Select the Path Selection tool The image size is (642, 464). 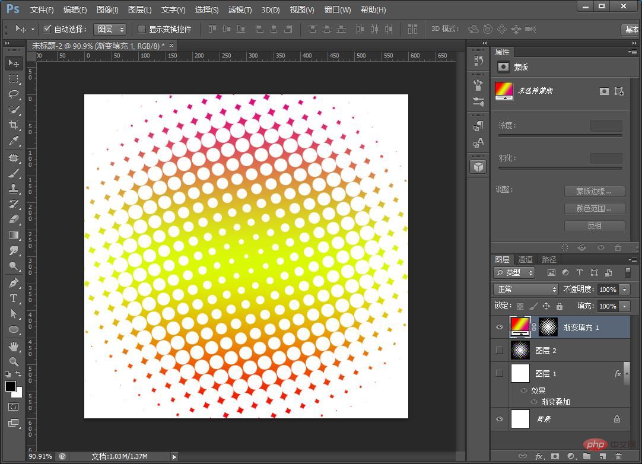click(x=14, y=314)
